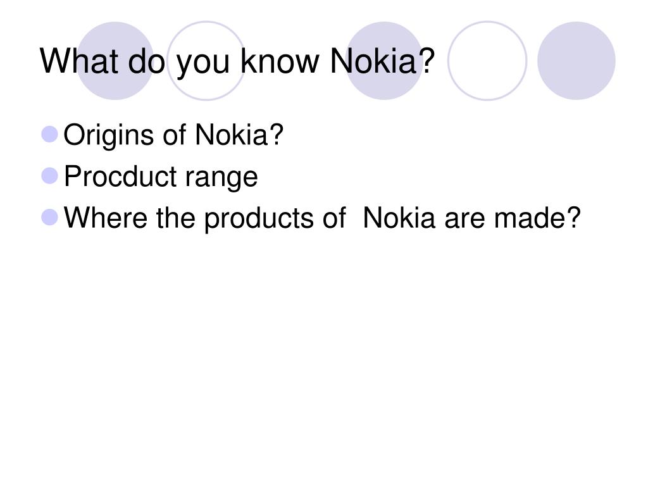
Task: Click the rightmost filled purple circle
Action: (x=576, y=61)
